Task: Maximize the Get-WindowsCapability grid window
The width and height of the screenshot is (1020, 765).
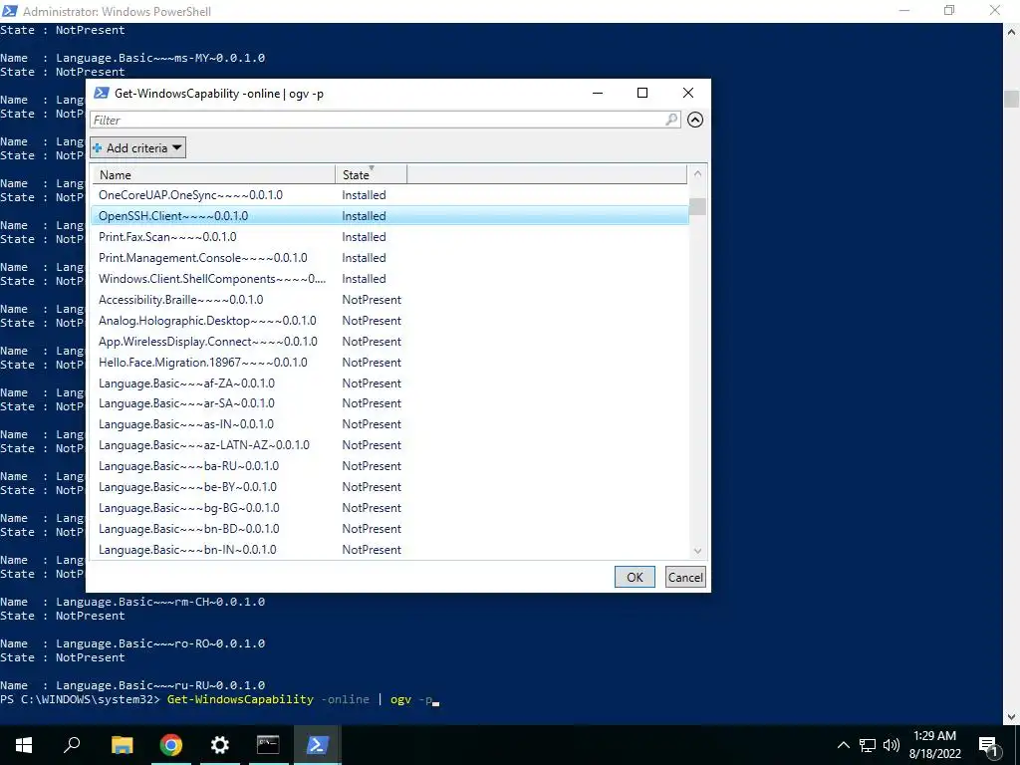Action: point(642,93)
